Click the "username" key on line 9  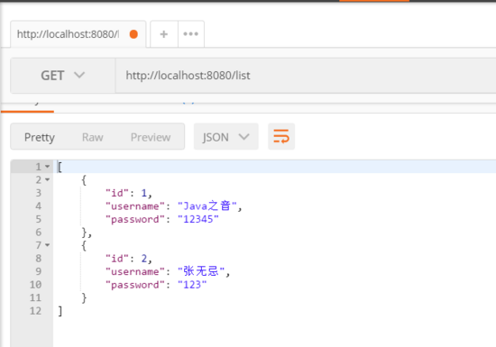[135, 272]
